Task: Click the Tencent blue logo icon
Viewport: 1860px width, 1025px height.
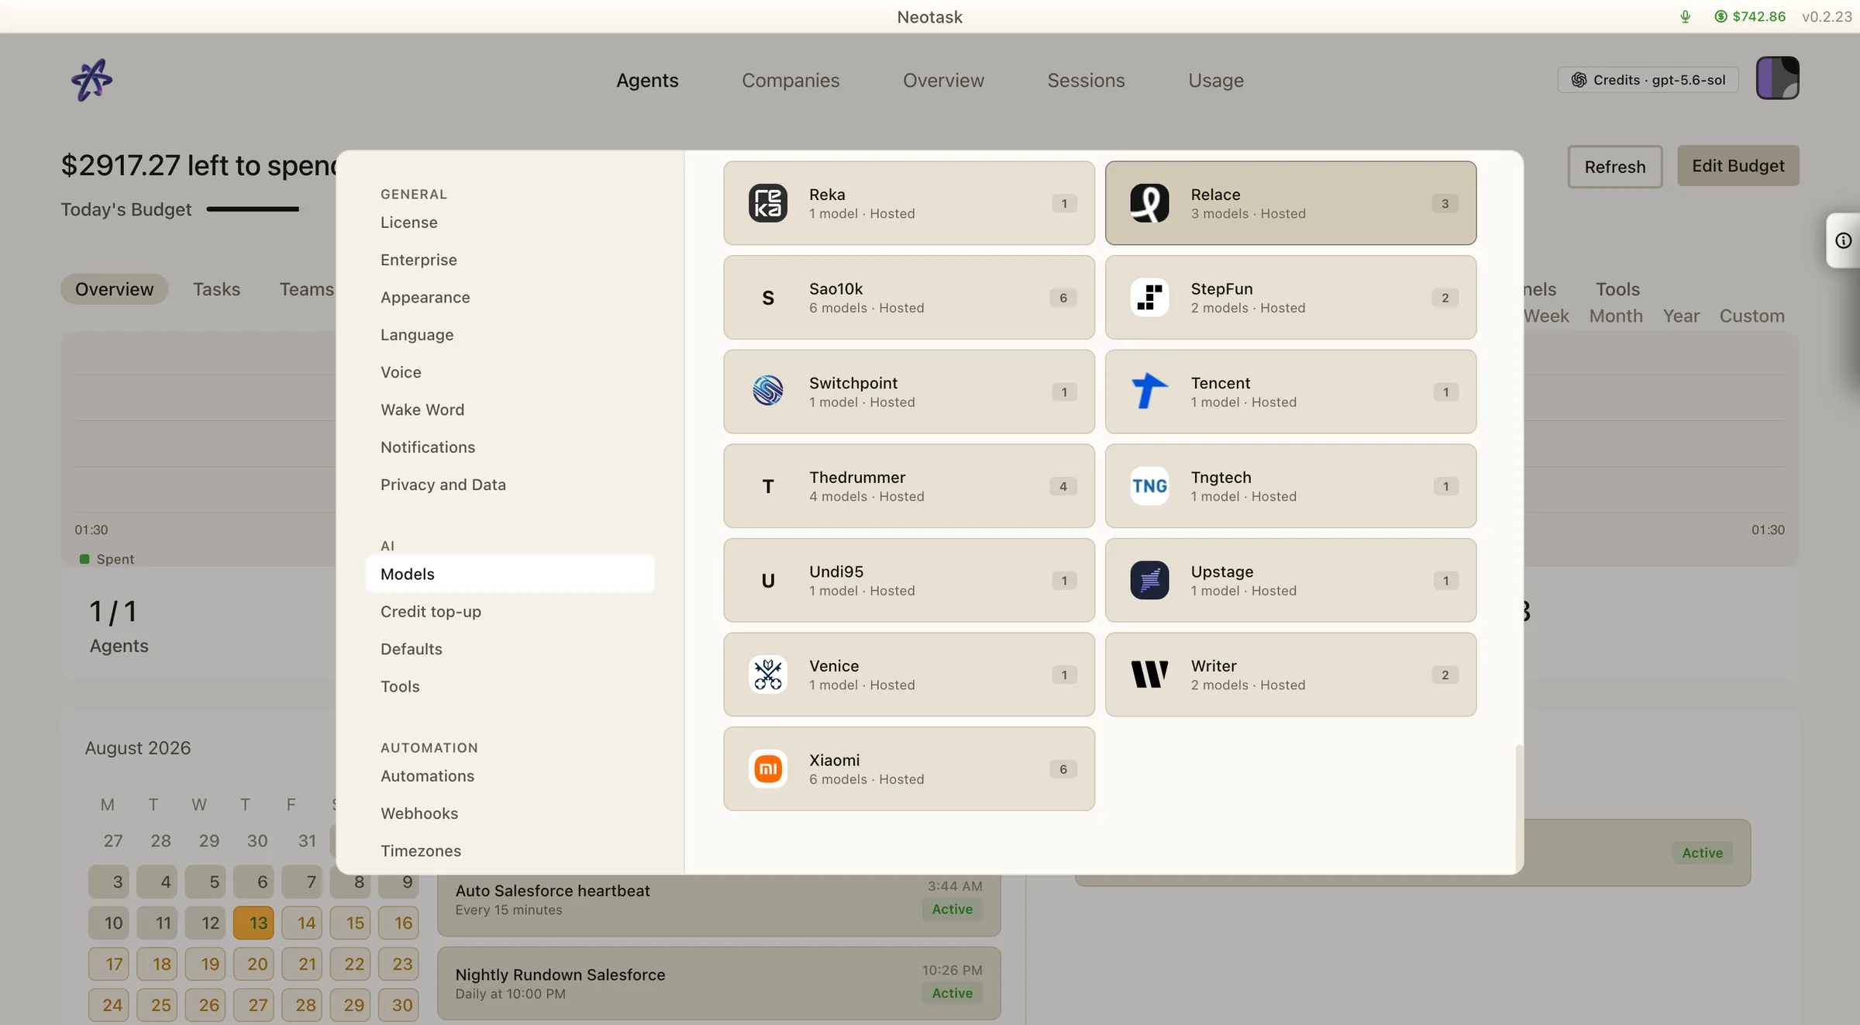Action: 1149,392
